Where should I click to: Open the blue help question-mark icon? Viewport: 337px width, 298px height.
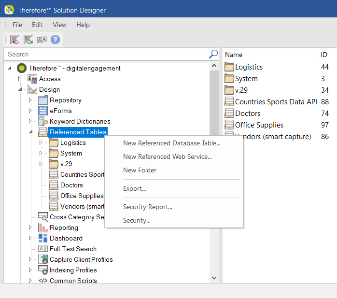coord(55,40)
